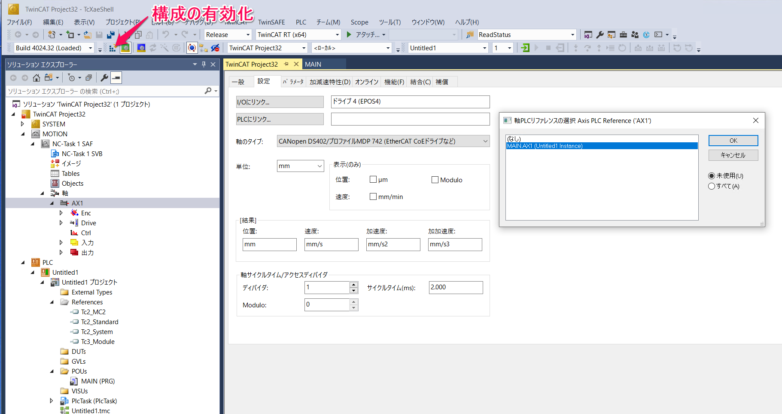Click the Open File toolbar icon

tap(88, 35)
